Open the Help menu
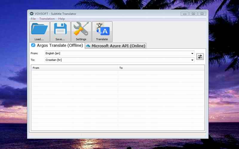 (x=62, y=19)
